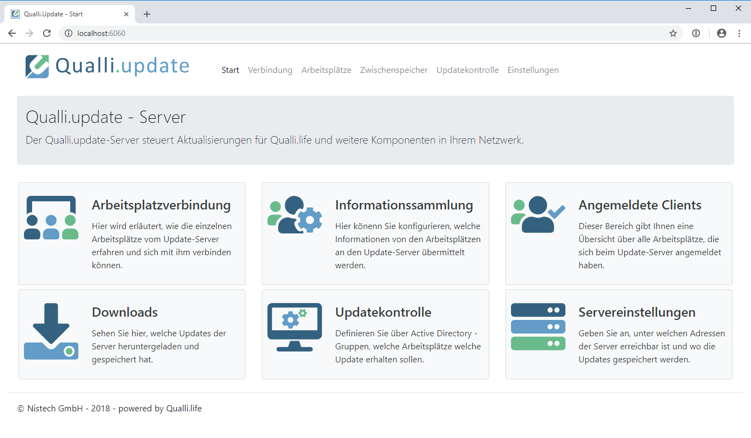751x438 pixels.
Task: Click the Downloads arrow tray icon
Action: tap(51, 331)
